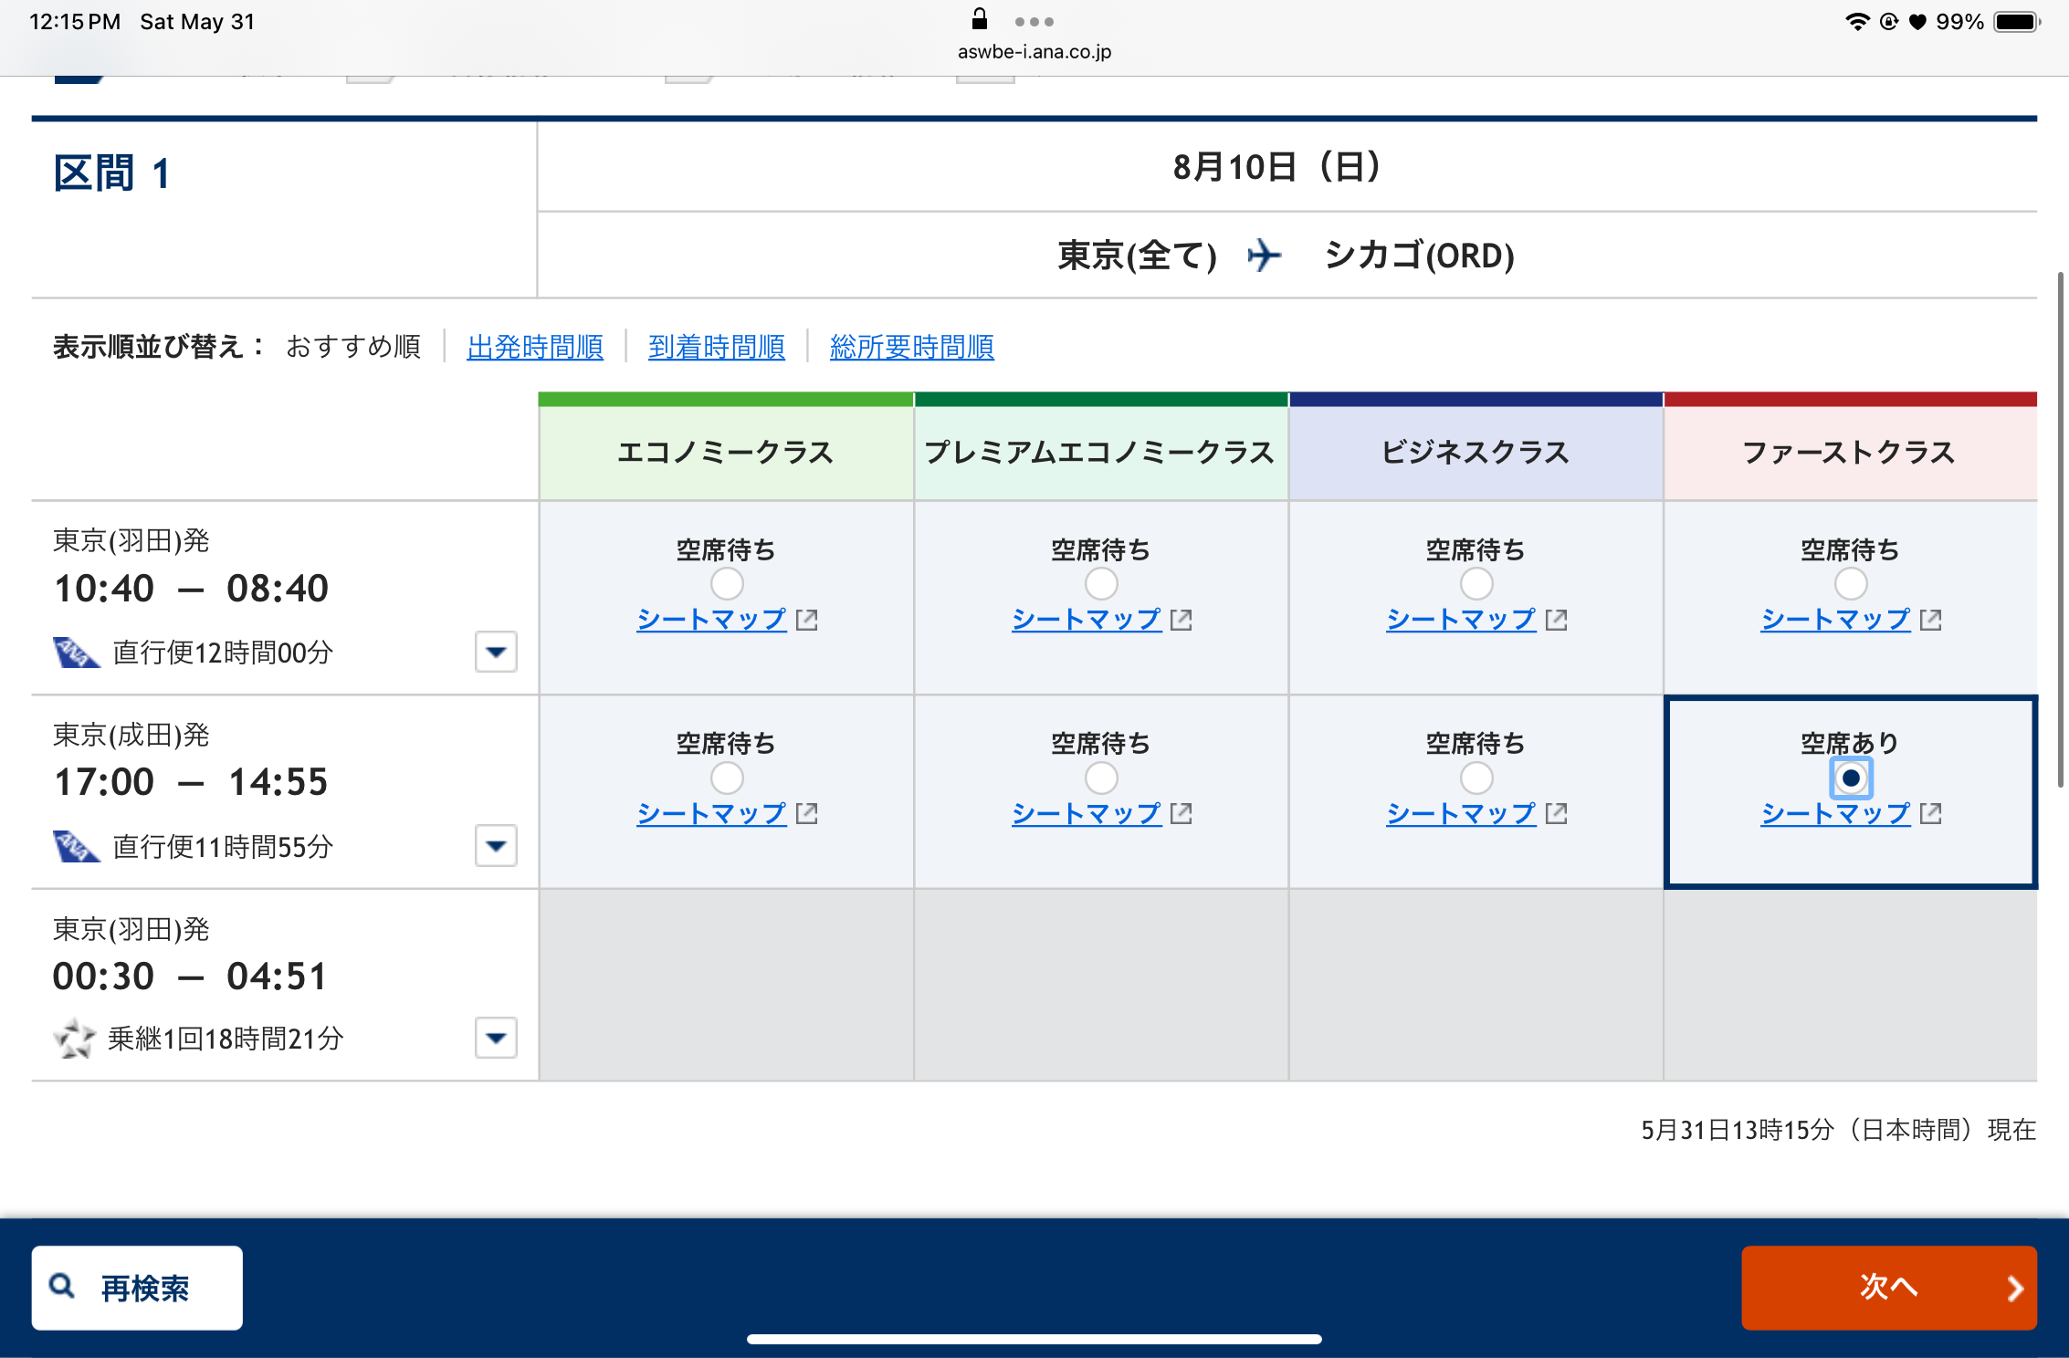Sort by 総所要時間順
2069x1358 pixels.
point(912,347)
